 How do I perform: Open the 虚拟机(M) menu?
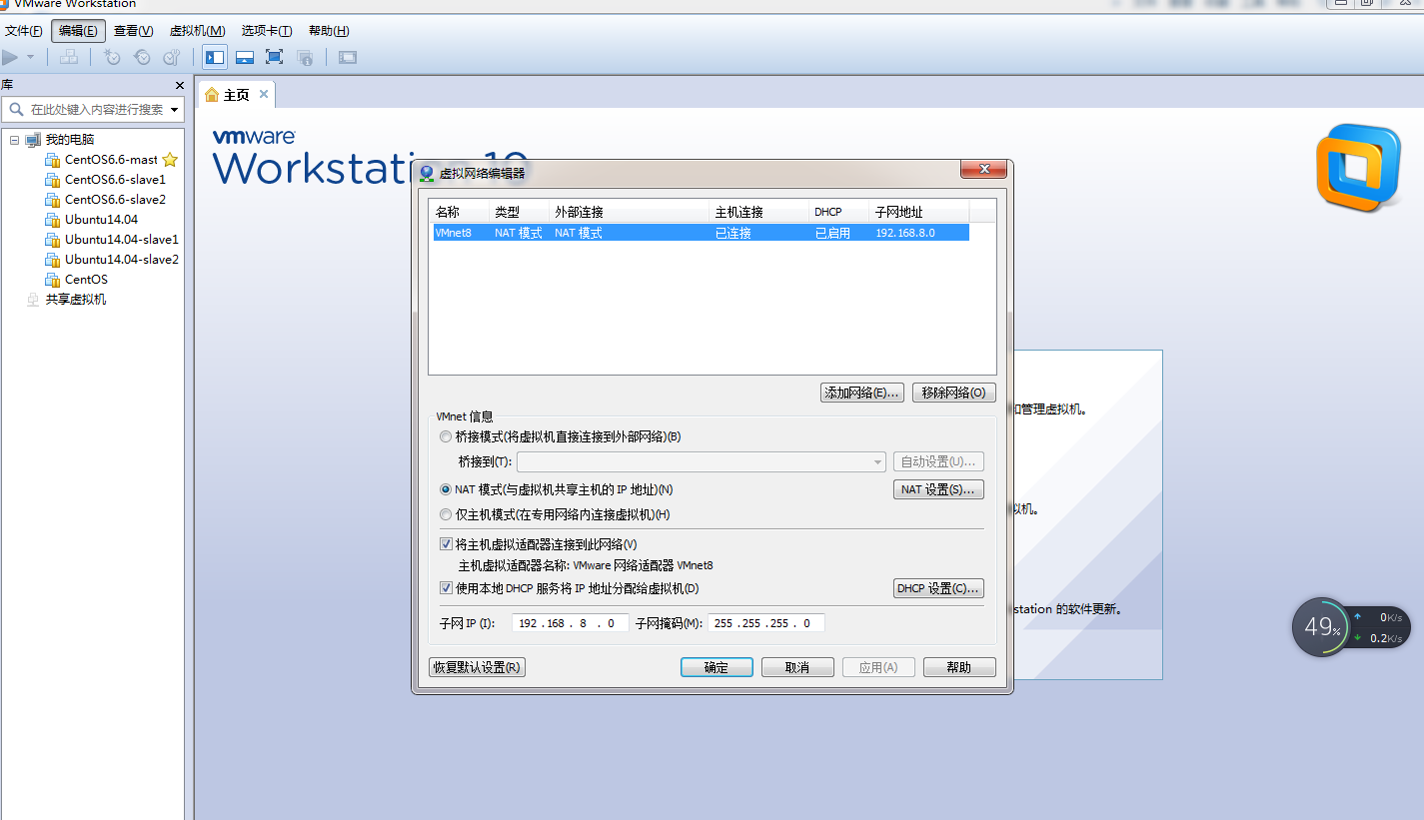pos(198,31)
